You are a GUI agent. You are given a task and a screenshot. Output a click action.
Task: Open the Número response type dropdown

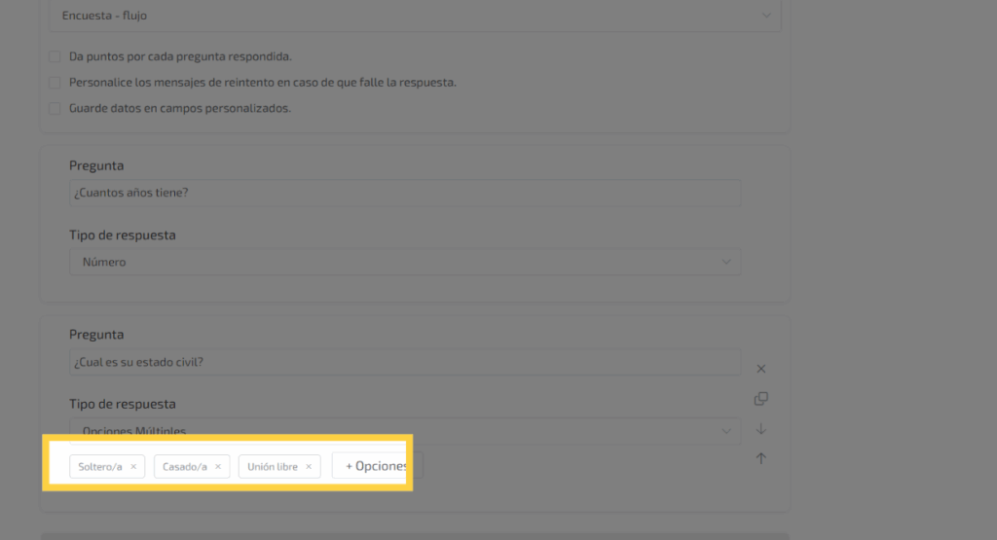tap(404, 262)
